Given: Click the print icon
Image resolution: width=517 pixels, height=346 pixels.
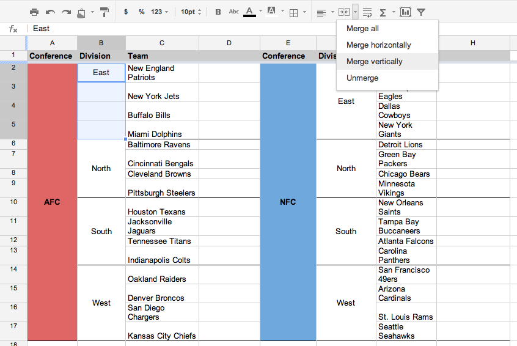Looking at the screenshot, I should (x=34, y=12).
